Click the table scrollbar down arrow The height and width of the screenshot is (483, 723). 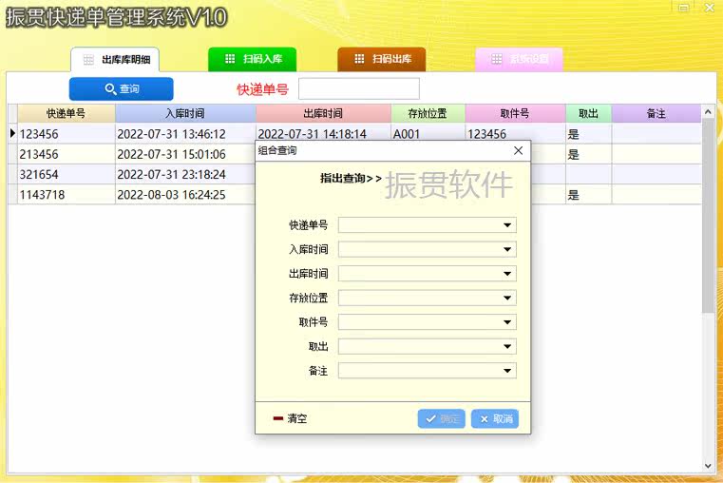(708, 466)
